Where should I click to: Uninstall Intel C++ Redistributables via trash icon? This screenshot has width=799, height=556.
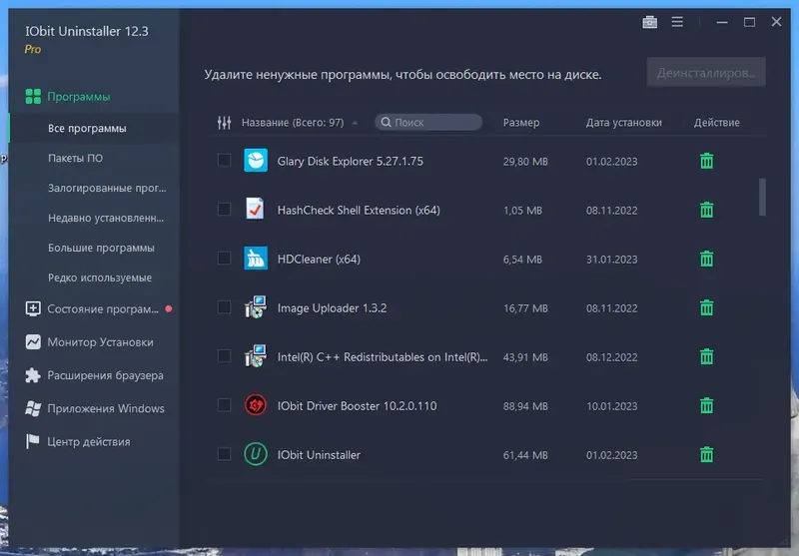[x=706, y=356]
